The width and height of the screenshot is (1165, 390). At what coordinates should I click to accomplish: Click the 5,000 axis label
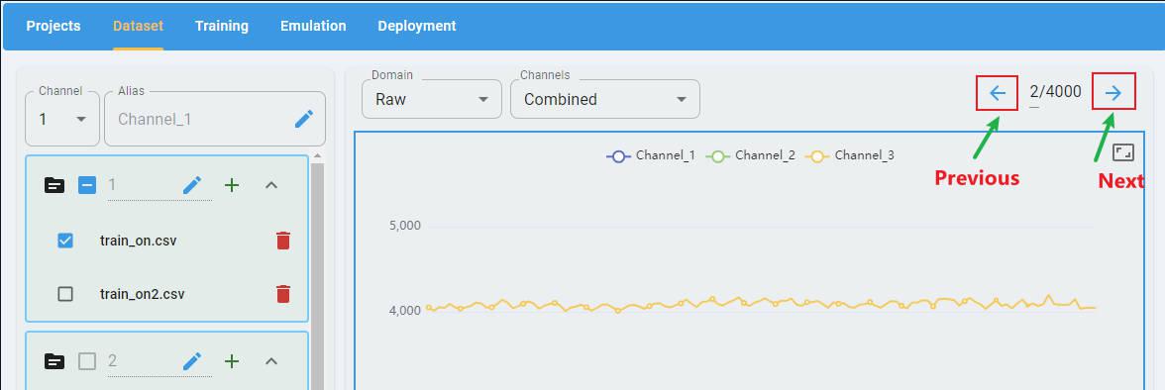coord(405,225)
